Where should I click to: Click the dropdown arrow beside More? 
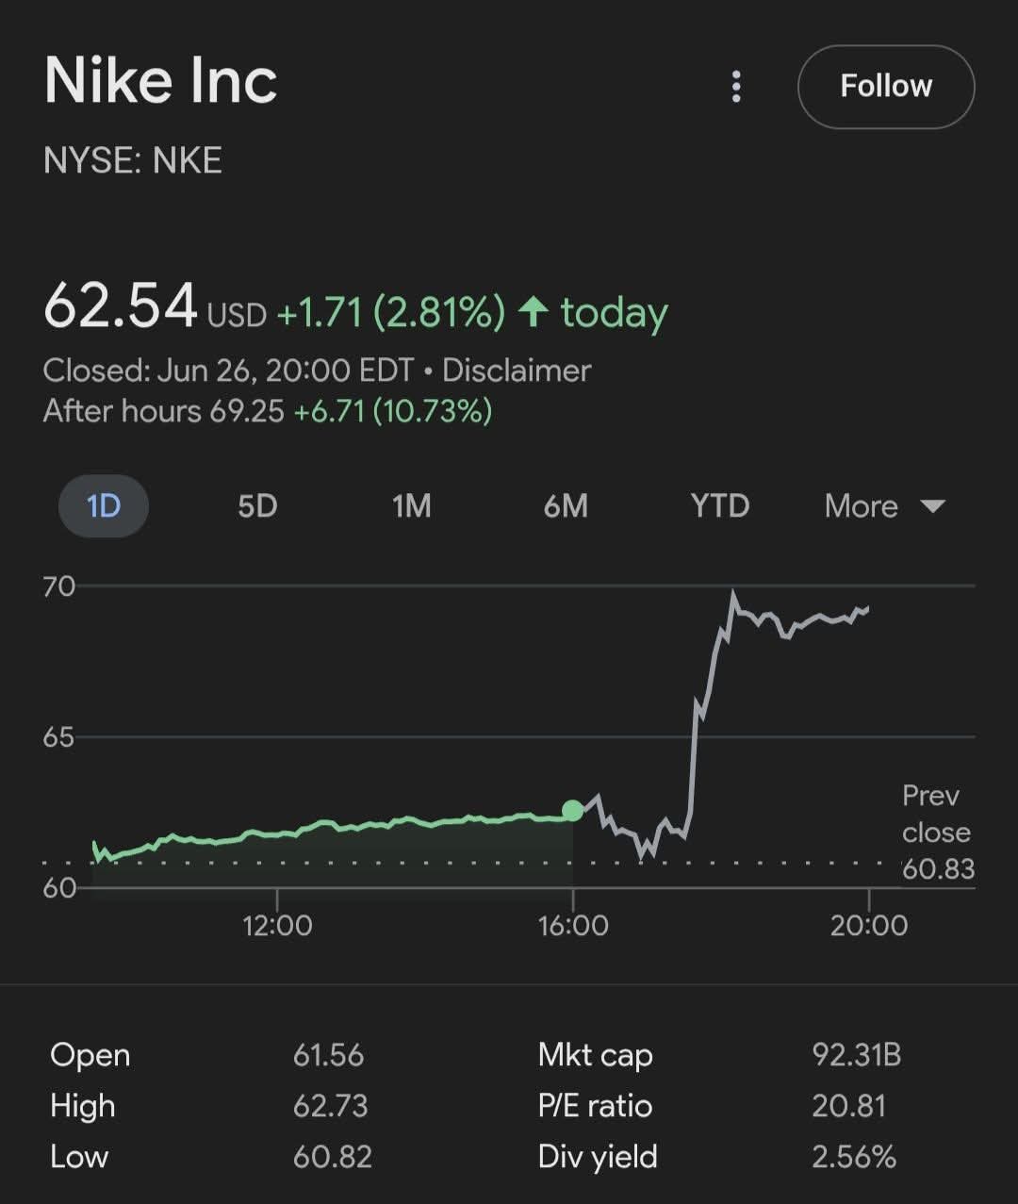coord(932,506)
